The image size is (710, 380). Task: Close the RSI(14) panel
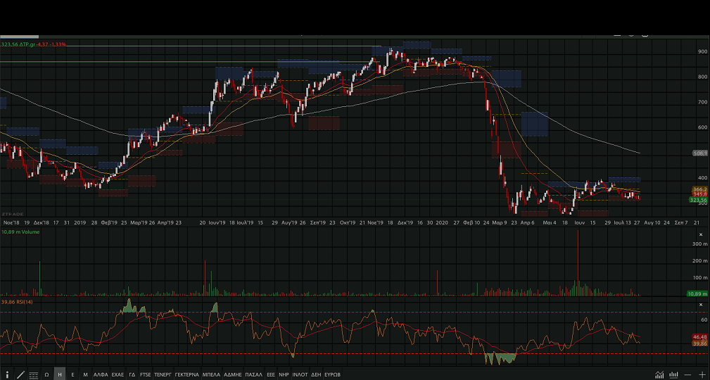click(x=701, y=304)
